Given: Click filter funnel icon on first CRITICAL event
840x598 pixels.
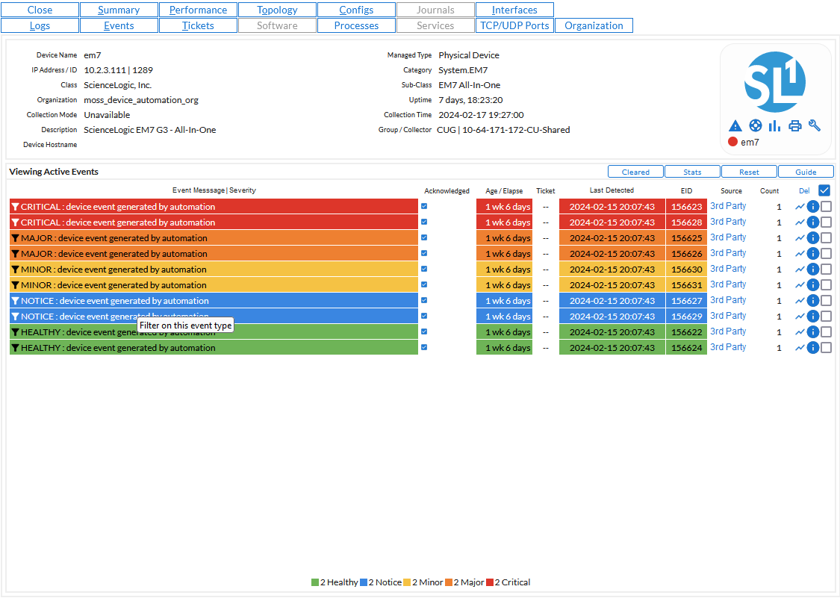Looking at the screenshot, I should pyautogui.click(x=16, y=207).
